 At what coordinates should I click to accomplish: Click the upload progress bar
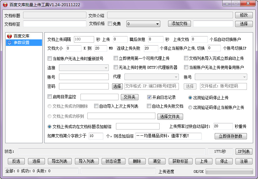point(229,172)
